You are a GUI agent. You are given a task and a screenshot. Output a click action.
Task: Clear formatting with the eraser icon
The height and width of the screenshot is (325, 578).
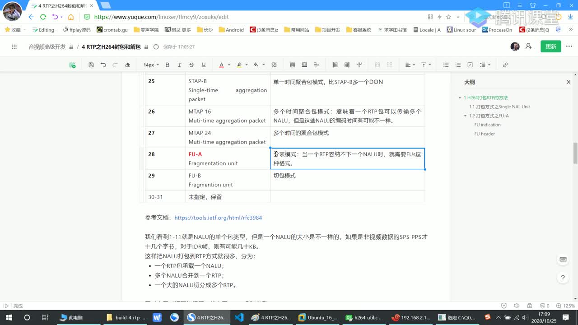coord(127,65)
